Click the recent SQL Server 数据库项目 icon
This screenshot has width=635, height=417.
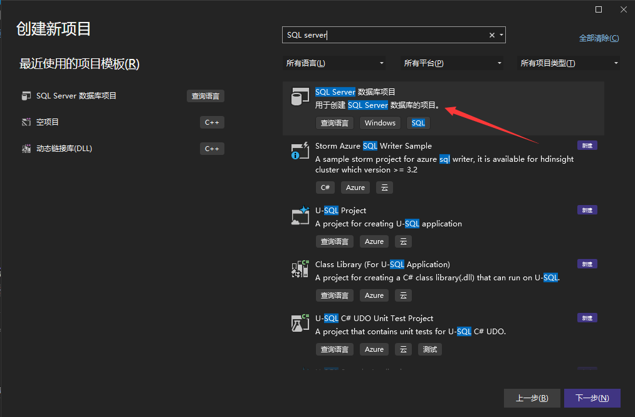click(x=26, y=96)
